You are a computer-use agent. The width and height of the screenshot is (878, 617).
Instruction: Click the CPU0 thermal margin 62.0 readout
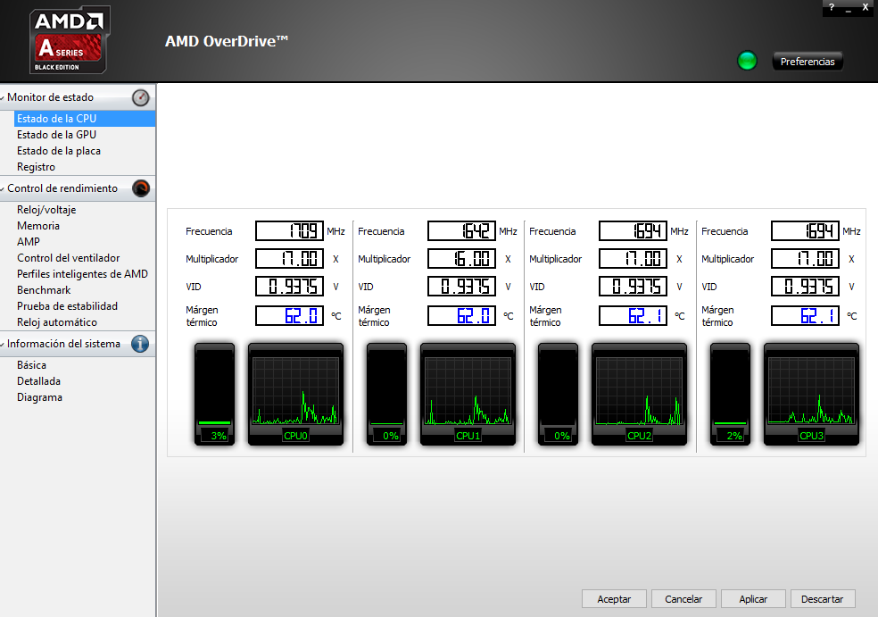click(x=289, y=316)
